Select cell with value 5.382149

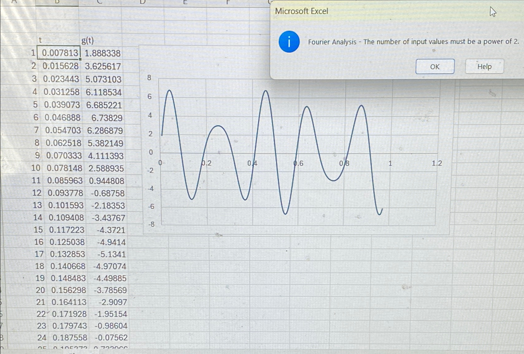(x=105, y=143)
